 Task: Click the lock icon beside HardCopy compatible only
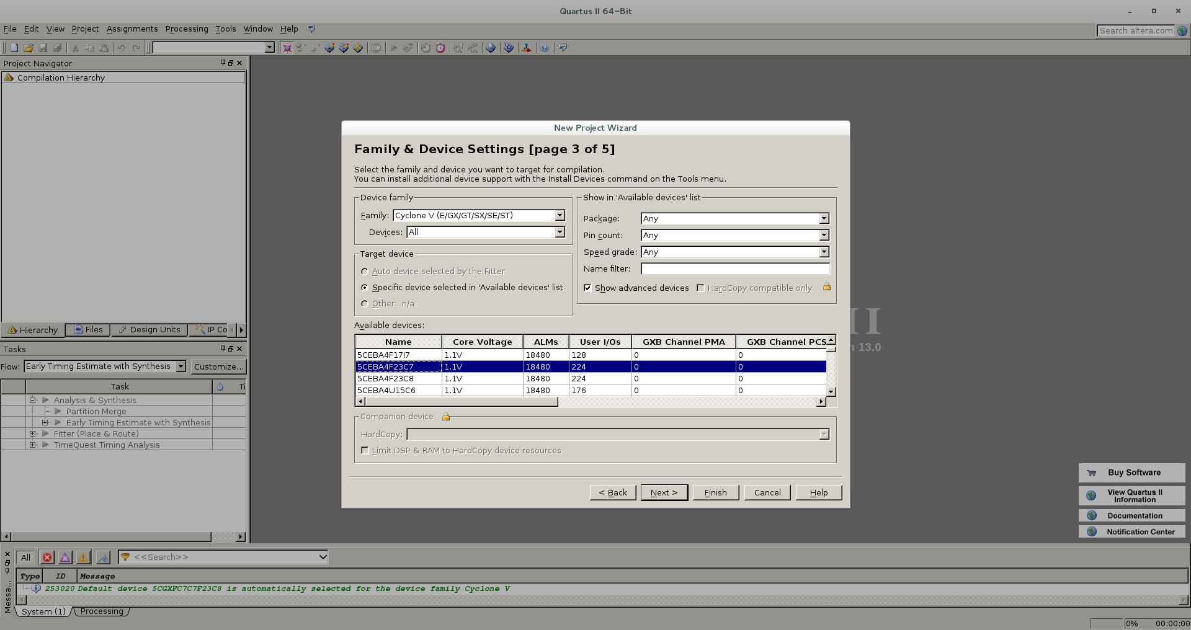[x=826, y=287]
